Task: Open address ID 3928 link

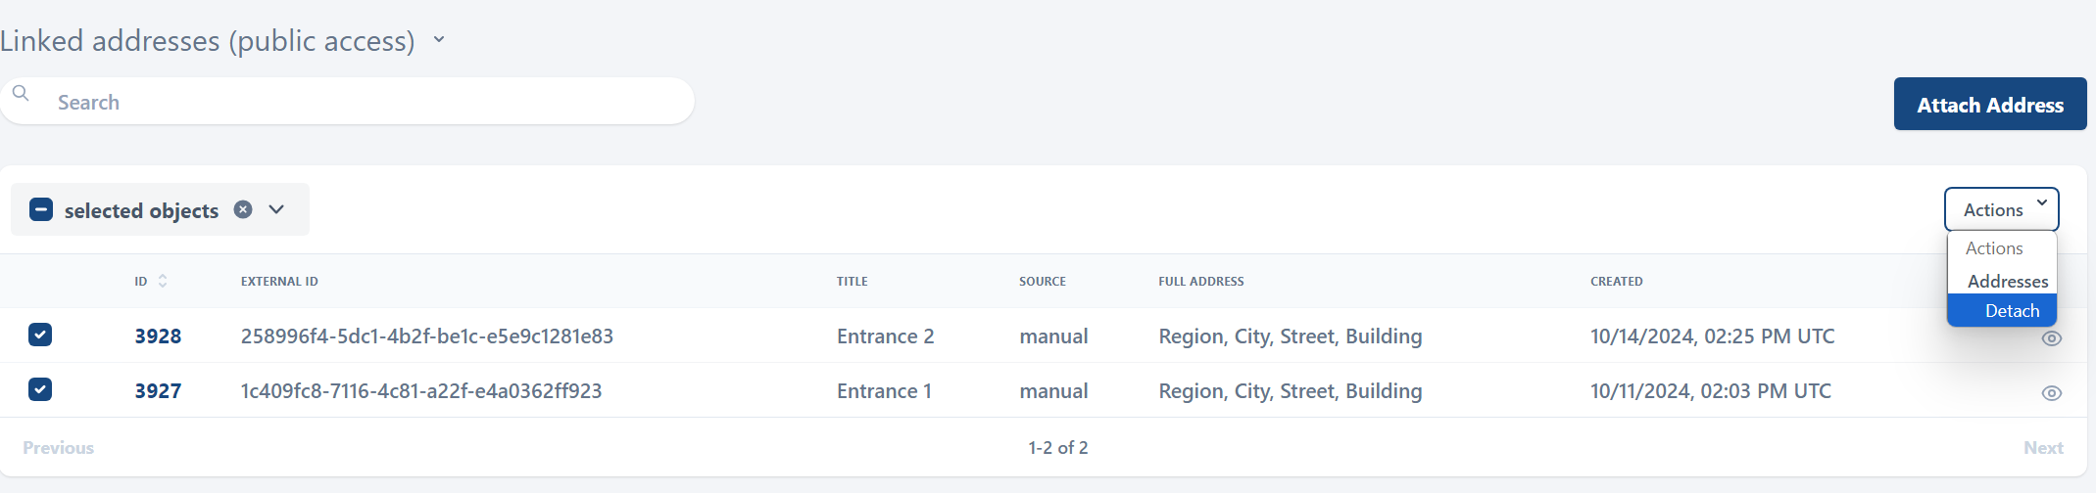Action: [x=158, y=336]
